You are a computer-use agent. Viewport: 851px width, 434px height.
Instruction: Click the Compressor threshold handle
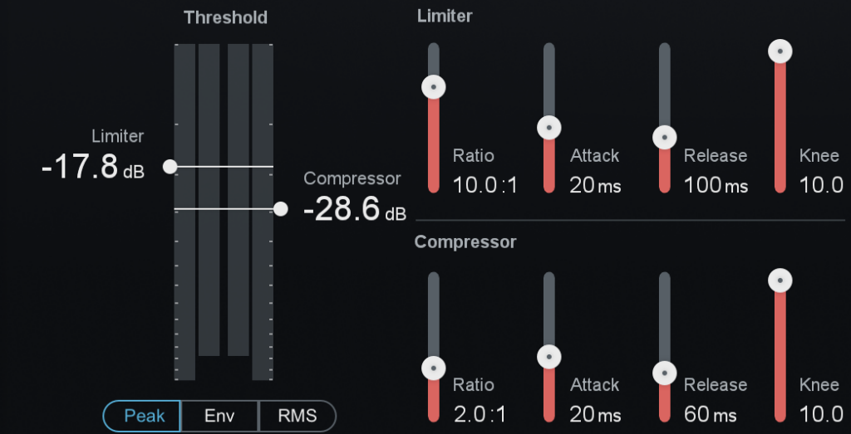tap(281, 209)
